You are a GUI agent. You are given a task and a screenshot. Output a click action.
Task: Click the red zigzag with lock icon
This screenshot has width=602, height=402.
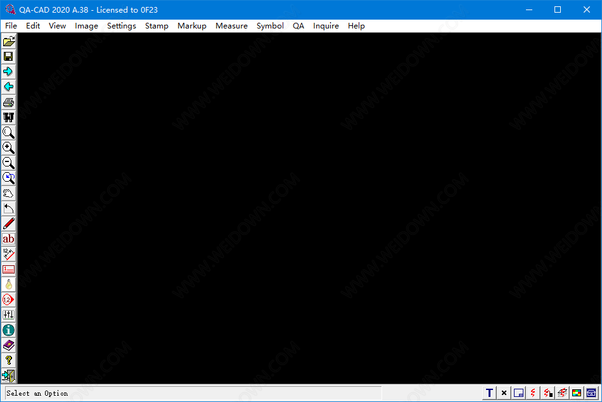(x=548, y=393)
